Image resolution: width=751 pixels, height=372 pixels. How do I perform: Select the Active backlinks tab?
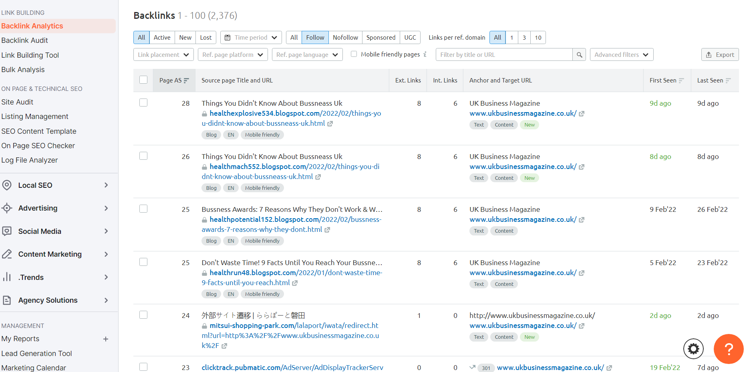click(162, 38)
